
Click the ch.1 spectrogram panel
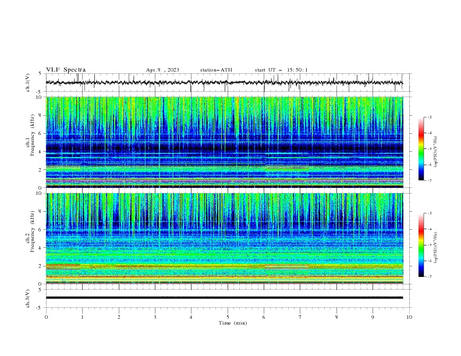pos(225,142)
